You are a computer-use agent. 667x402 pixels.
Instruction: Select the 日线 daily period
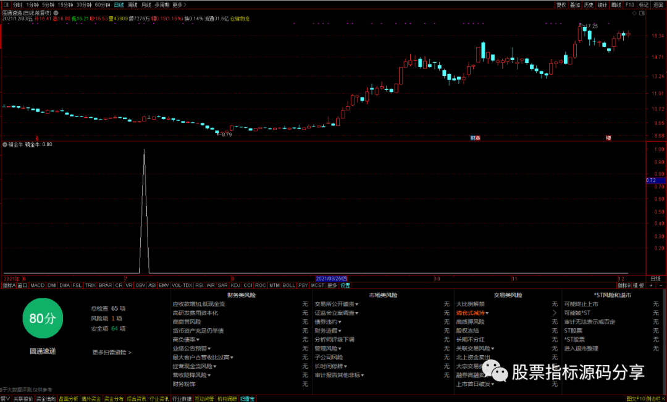point(119,5)
